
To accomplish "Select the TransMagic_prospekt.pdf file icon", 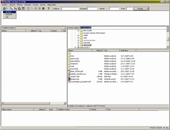I will pyautogui.click(x=69, y=82).
